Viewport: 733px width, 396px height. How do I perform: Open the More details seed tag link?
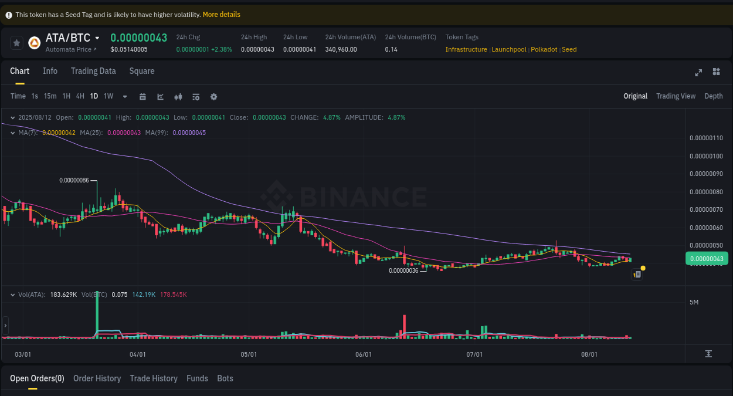(x=221, y=14)
